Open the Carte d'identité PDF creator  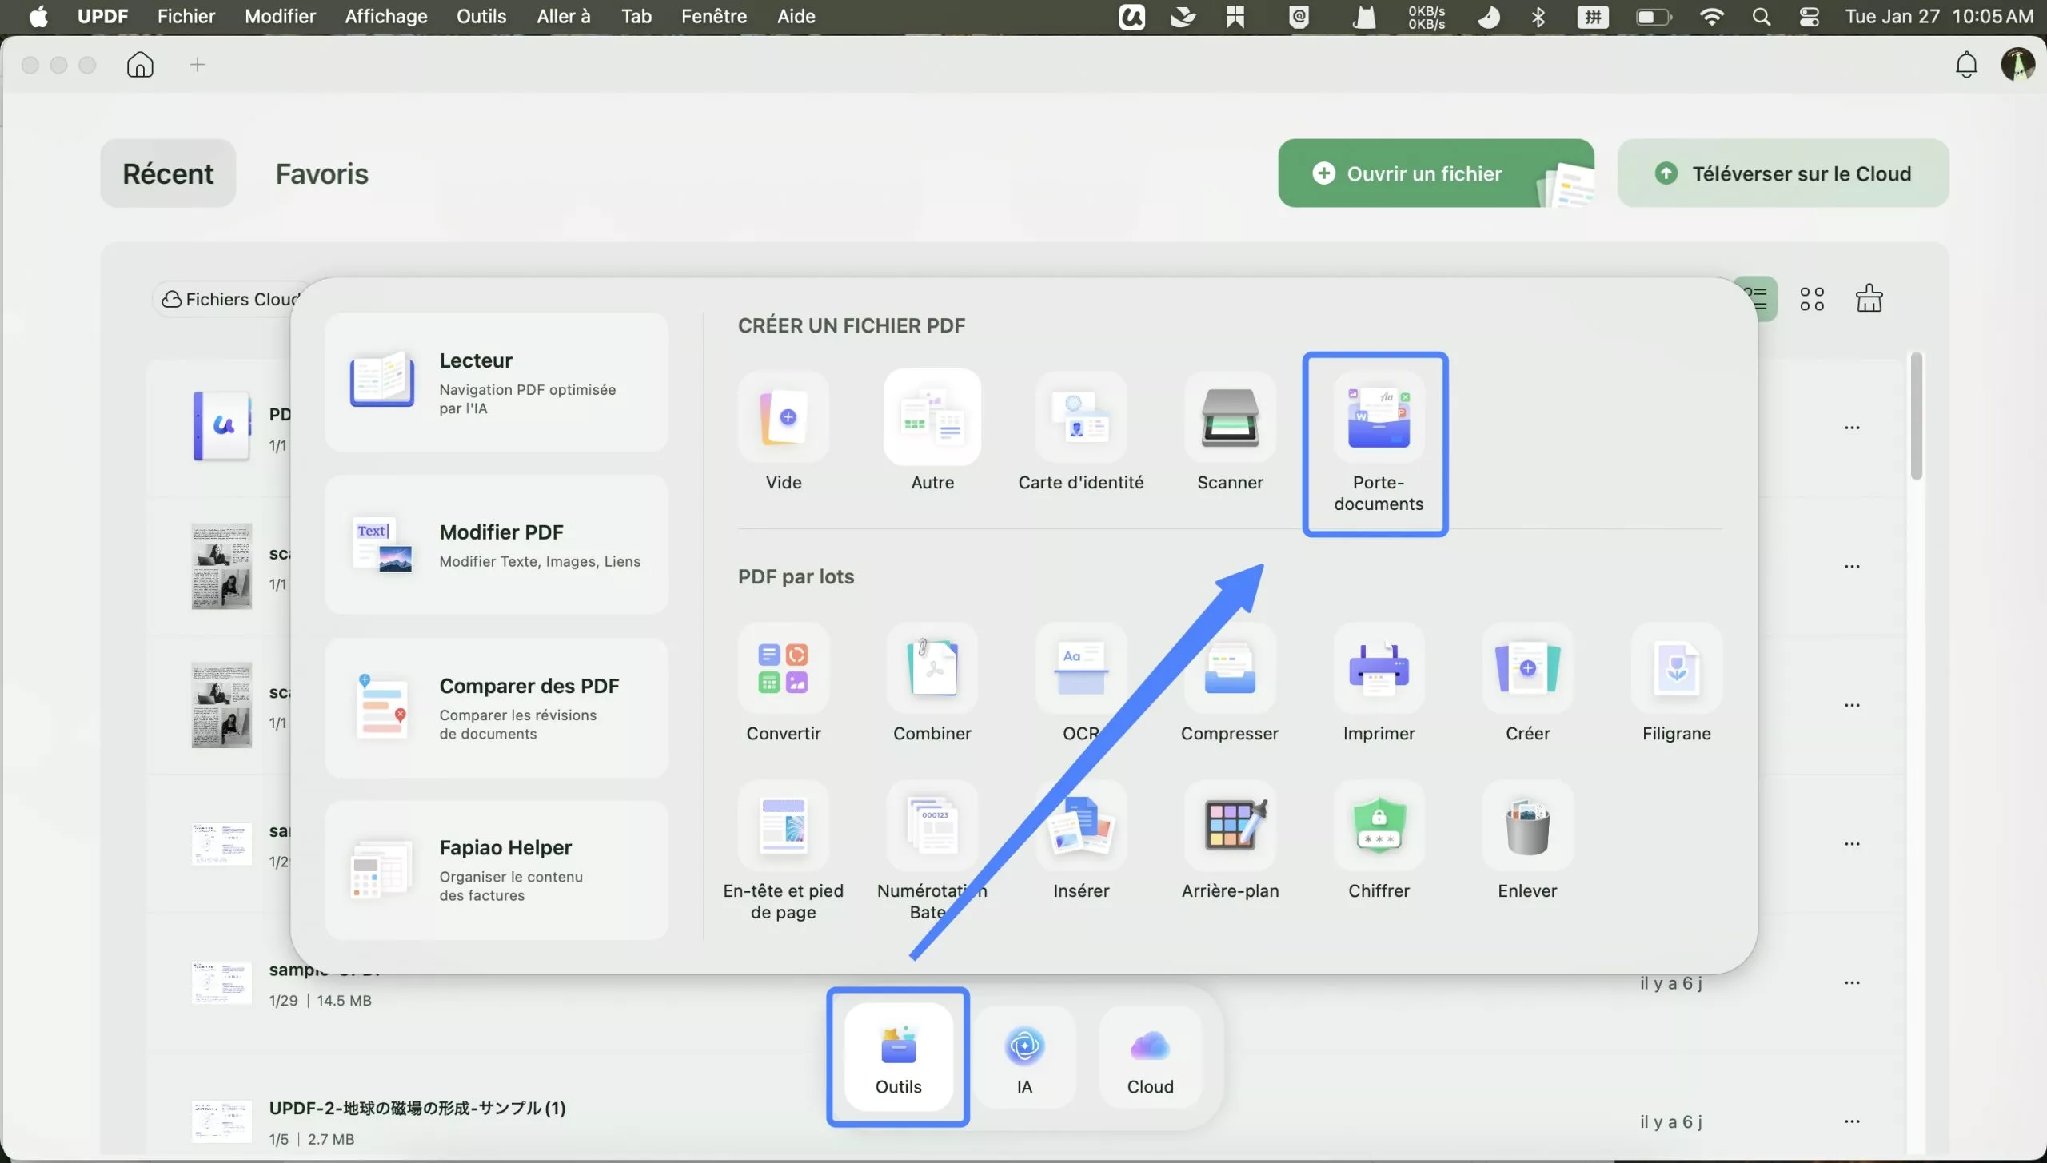click(1081, 432)
